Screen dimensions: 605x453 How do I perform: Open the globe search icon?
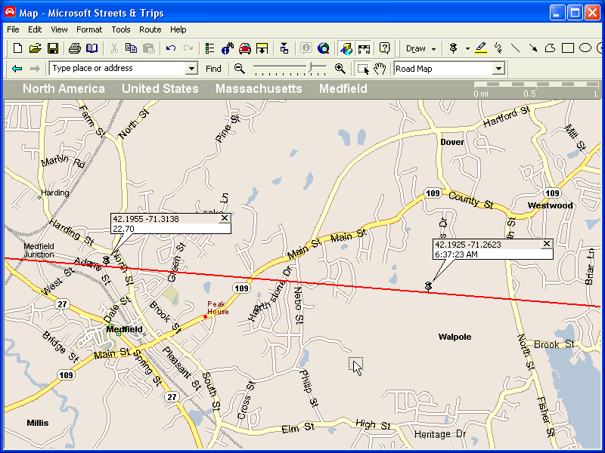324,48
